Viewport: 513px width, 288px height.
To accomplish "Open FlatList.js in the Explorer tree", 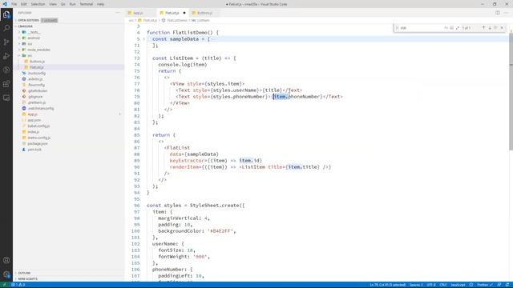I will pos(36,67).
